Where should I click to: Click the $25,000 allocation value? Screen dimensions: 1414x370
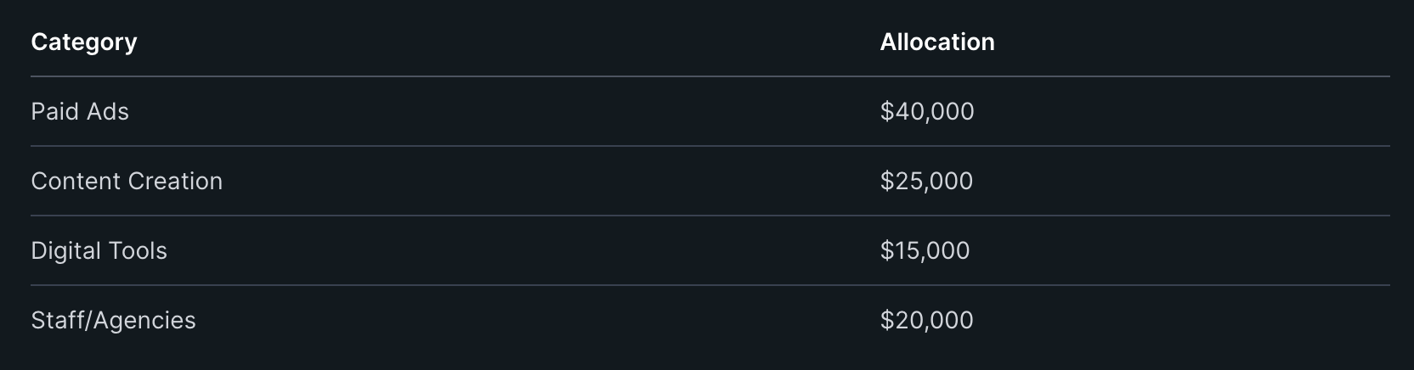pyautogui.click(x=926, y=182)
